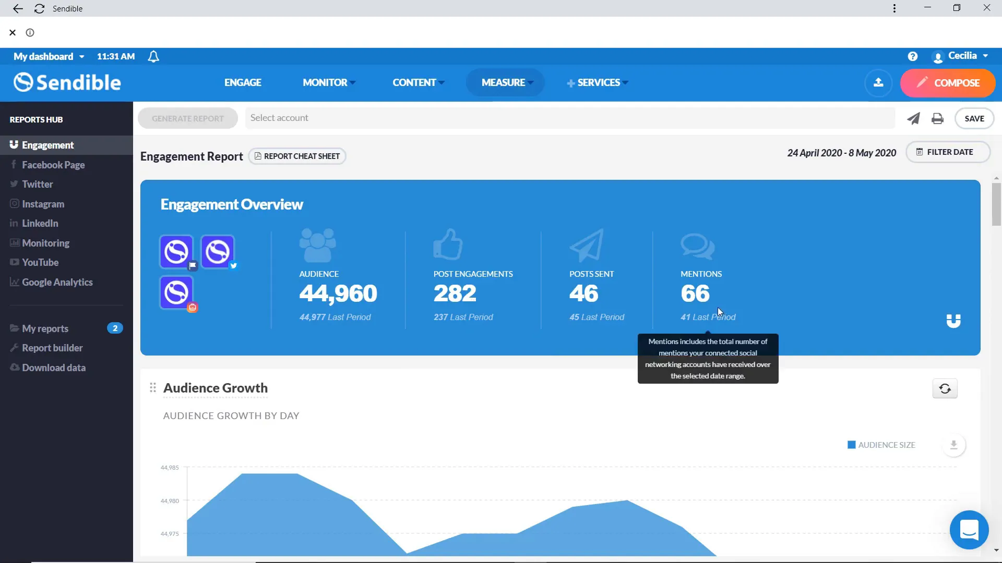
Task: Open the Services menu
Action: [598, 82]
